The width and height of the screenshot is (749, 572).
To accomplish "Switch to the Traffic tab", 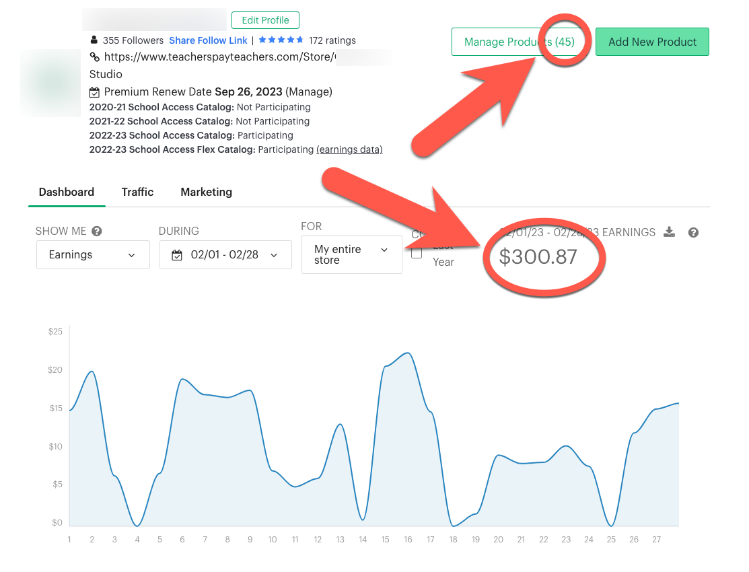I will coord(137,192).
